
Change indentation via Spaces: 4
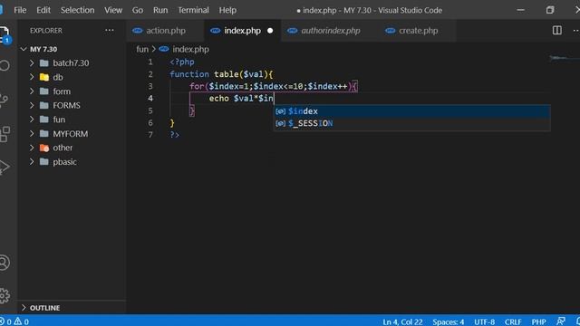pyautogui.click(x=448, y=321)
